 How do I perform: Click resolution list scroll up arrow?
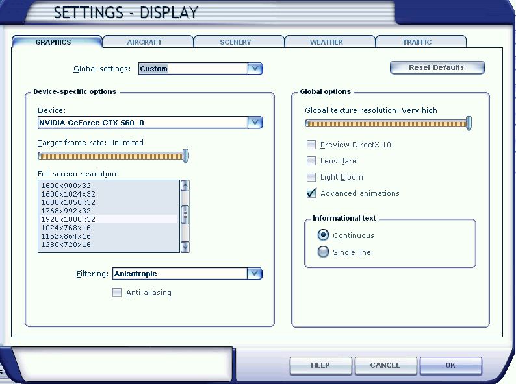click(185, 186)
